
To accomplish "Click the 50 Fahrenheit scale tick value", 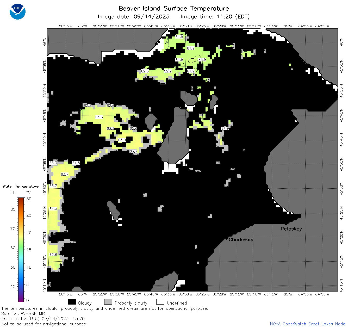I will 13,267.
